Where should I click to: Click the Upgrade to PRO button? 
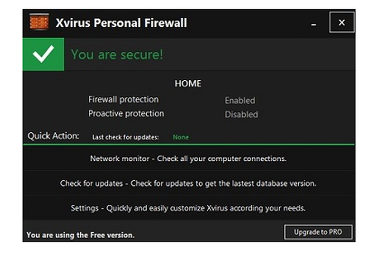click(318, 232)
